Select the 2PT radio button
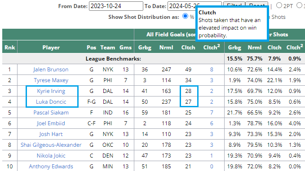The height and width of the screenshot is (171, 305). (x=279, y=5)
